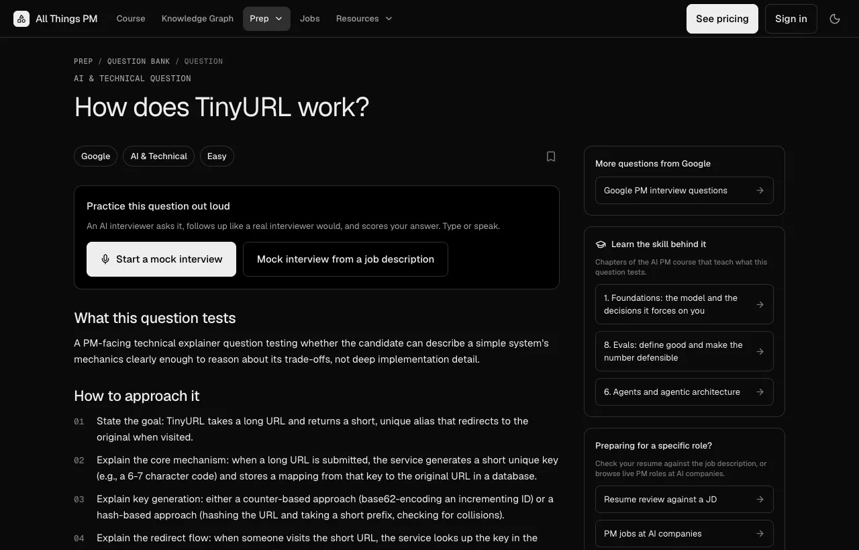Click the arrow beside Google PM interview questions
The image size is (859, 550).
pos(760,191)
